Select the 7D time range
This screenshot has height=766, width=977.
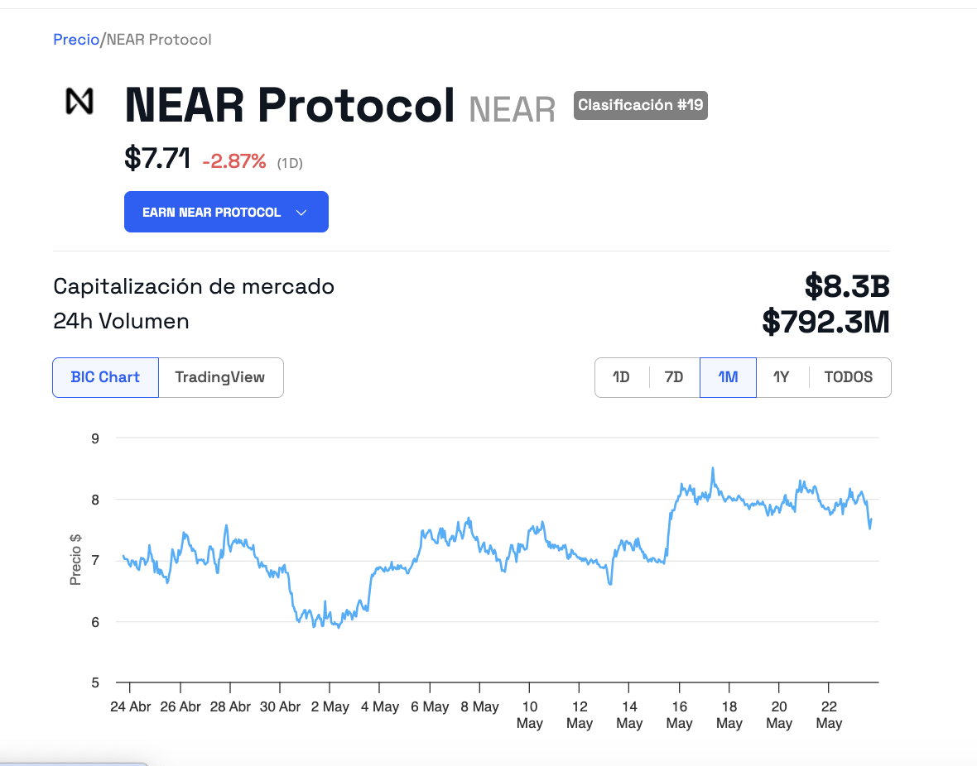(674, 377)
